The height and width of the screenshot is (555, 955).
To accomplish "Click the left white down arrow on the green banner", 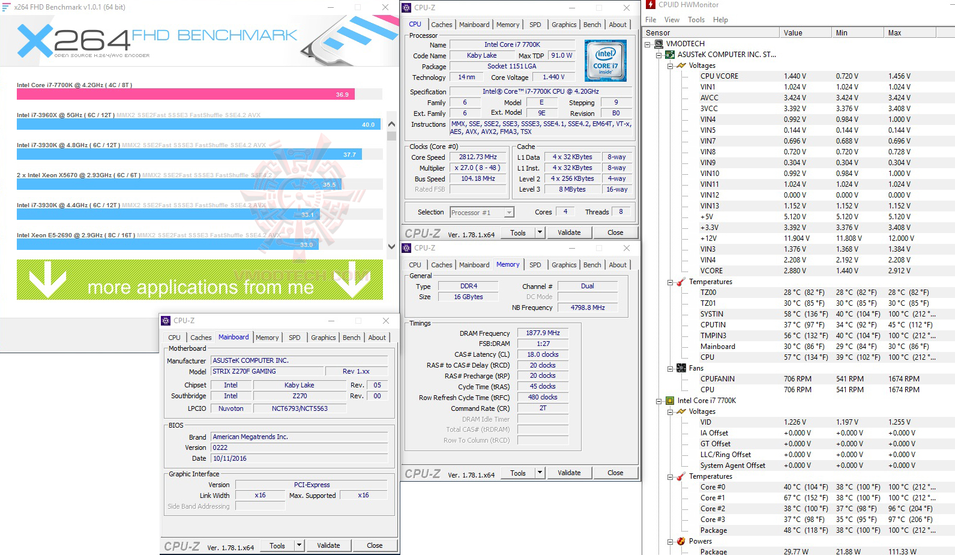I will (47, 280).
